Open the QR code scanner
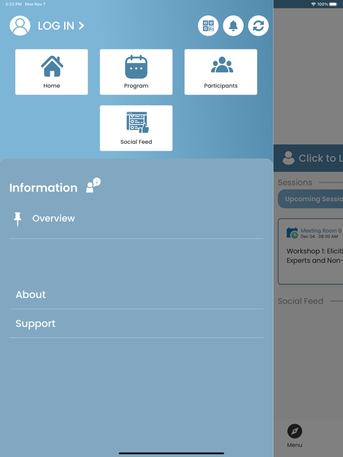 tap(208, 26)
